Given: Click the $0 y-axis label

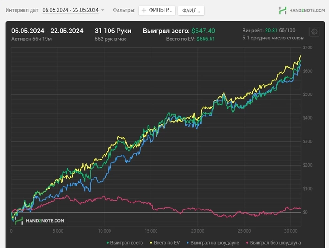Looking at the screenshot, I should 305,212.
